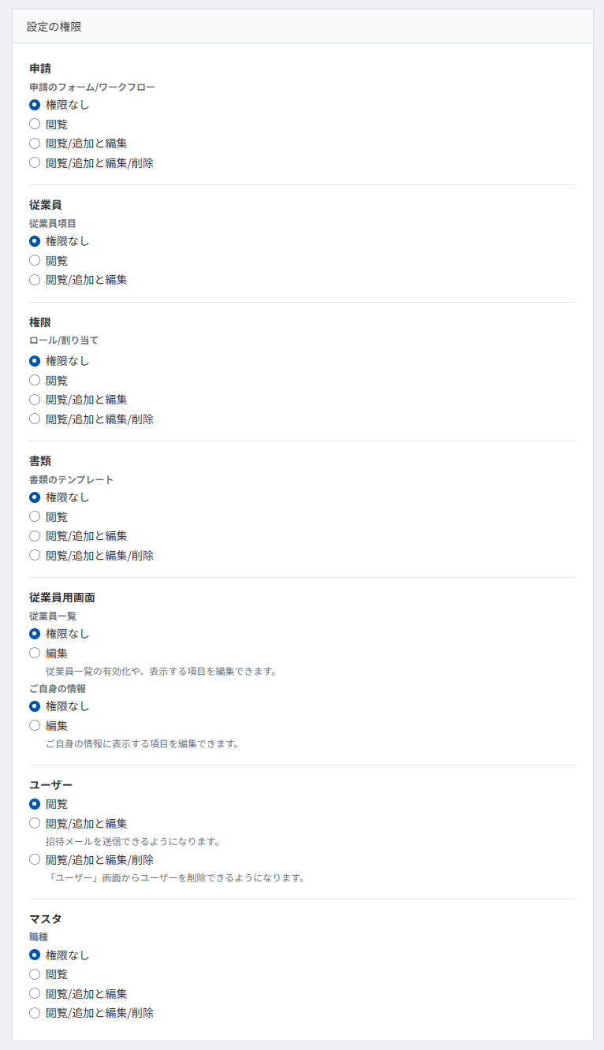Choose 閲覧/追加と編集/削除 under ユーザー
Screen dimensions: 604x1050
[35, 860]
